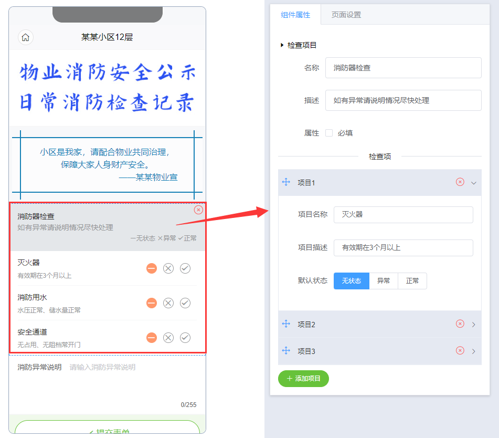Click the home icon in phone header
The height and width of the screenshot is (438, 499).
click(x=25, y=37)
